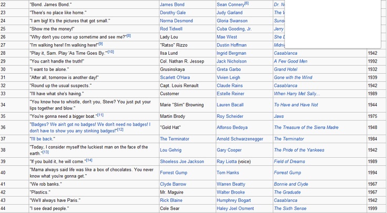This screenshot has width=387, height=213.
Task: Open the Judy Garland link
Action: 230,13
